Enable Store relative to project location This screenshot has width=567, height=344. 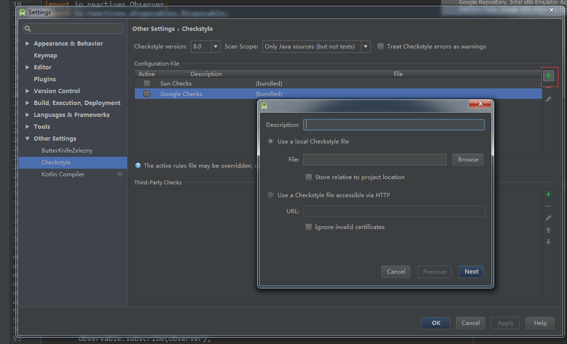[x=308, y=177]
